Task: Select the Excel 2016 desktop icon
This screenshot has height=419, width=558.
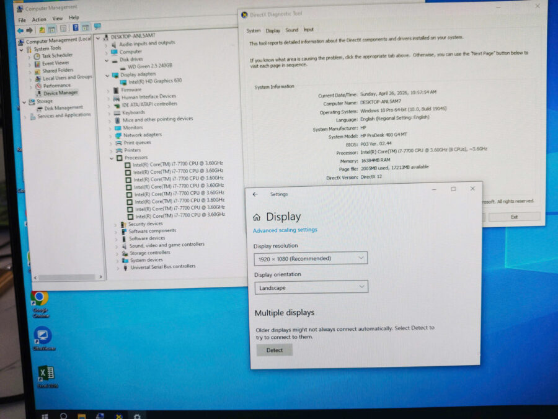Action: (x=47, y=376)
